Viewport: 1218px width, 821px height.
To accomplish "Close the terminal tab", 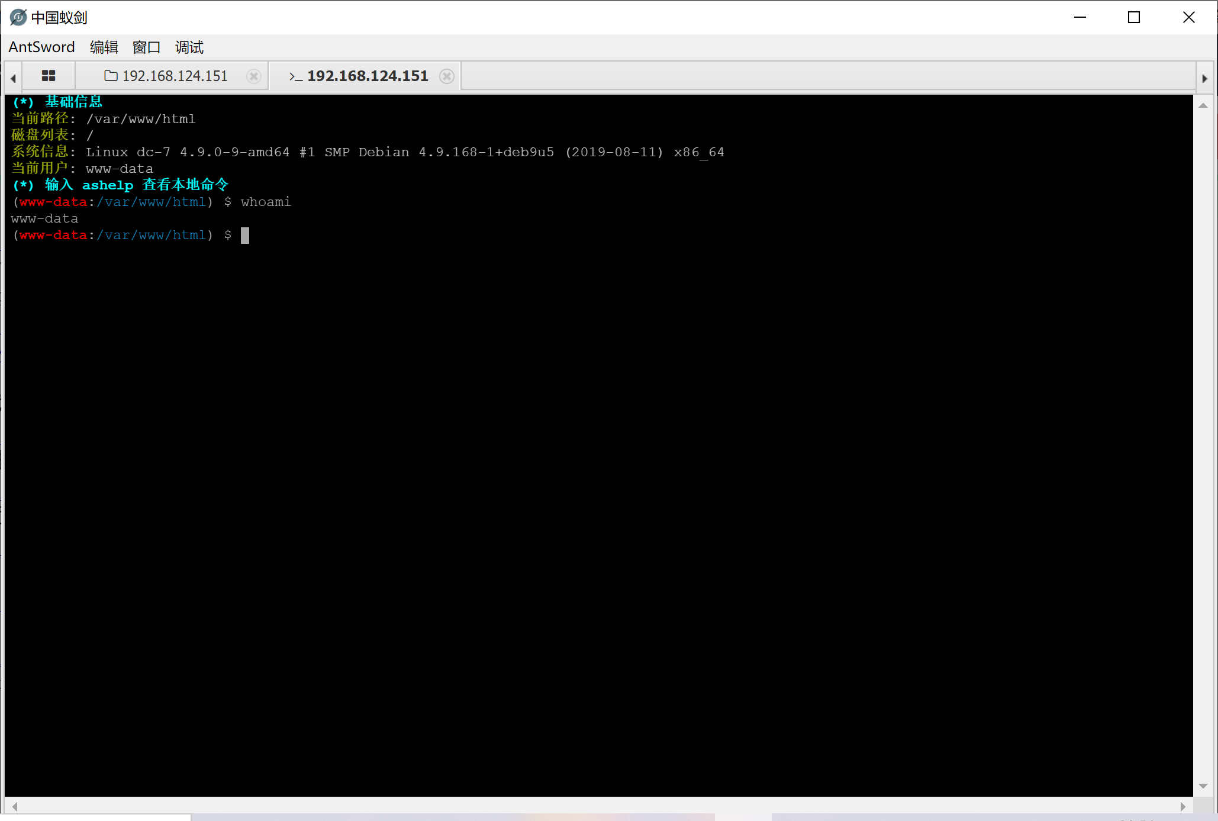I will click(447, 76).
